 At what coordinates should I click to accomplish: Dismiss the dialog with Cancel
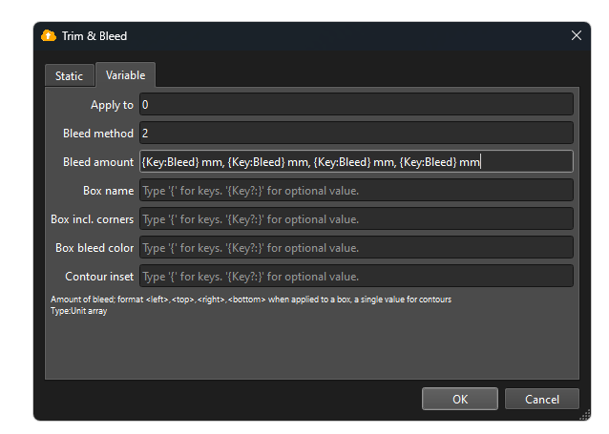point(542,399)
